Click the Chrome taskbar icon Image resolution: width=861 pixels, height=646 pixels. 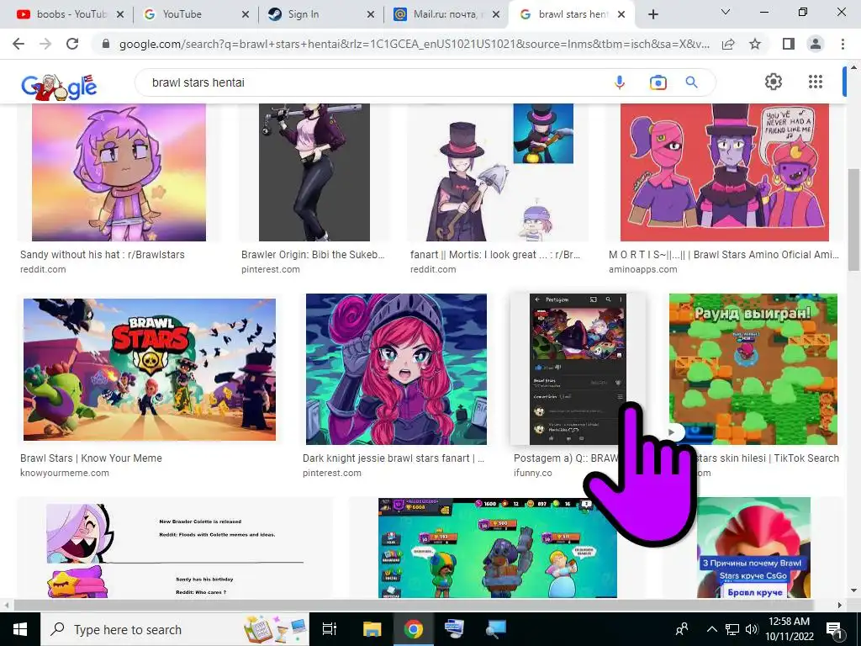414,629
